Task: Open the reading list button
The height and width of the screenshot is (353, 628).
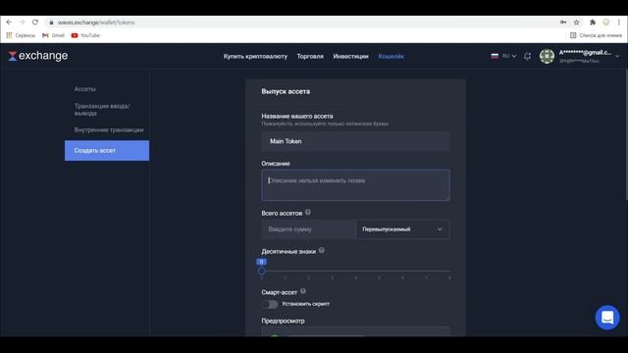Action: (596, 35)
